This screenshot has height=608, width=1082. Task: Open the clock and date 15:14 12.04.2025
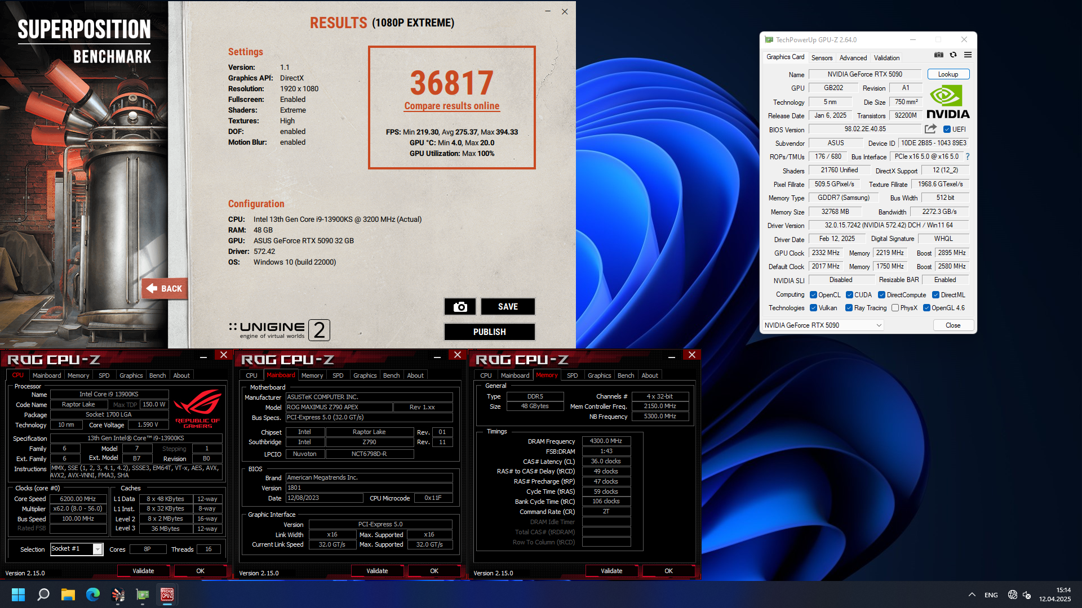pos(1054,594)
